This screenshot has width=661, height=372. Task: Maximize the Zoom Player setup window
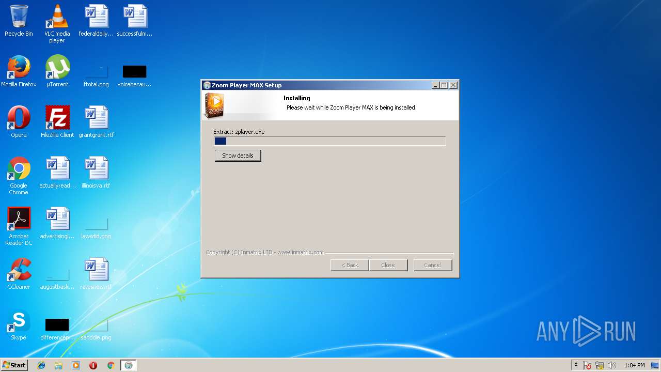(444, 85)
